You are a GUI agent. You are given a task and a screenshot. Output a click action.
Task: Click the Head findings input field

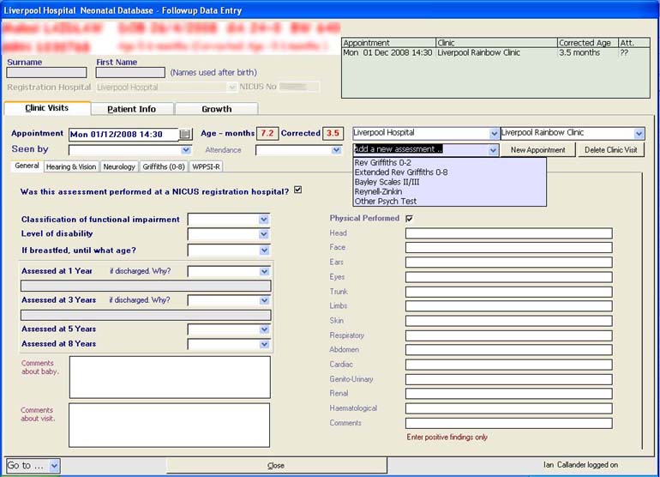click(508, 233)
